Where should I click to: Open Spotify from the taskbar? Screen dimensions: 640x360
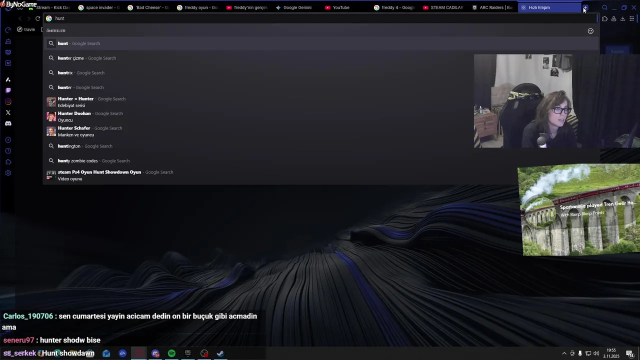coord(171,353)
